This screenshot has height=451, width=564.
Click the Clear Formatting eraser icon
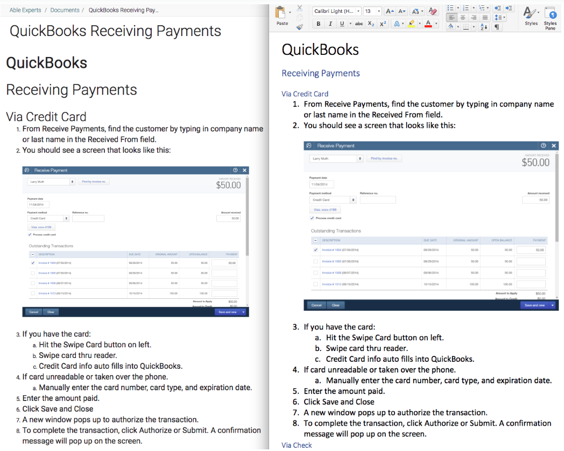433,11
